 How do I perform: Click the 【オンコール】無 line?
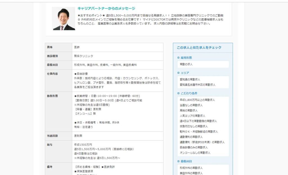(85, 114)
